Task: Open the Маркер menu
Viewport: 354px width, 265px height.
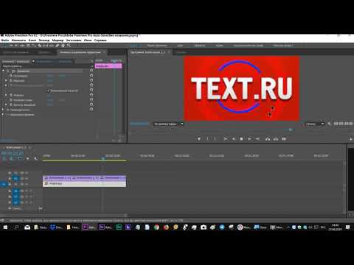Action: click(58, 40)
